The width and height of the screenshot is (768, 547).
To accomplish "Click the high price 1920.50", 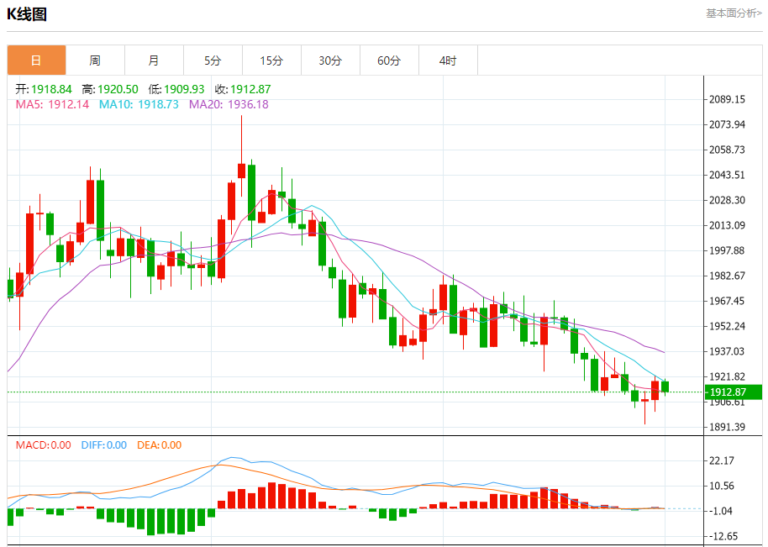I will (x=118, y=89).
